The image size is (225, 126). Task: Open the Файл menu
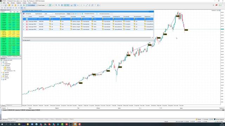pyautogui.click(x=4, y=3)
